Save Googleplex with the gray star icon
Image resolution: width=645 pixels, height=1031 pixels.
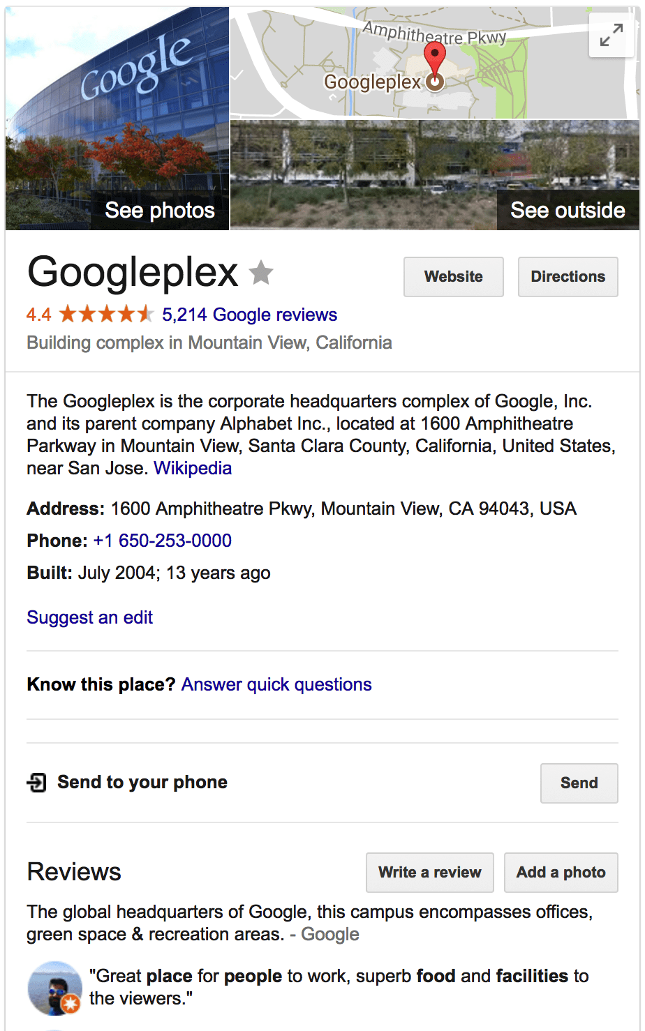tap(262, 273)
